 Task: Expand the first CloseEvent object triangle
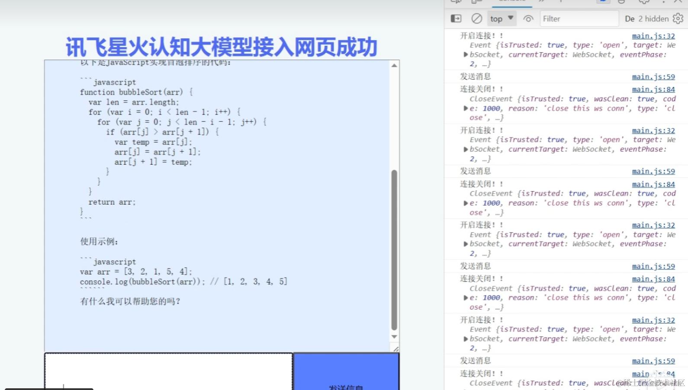[x=466, y=108]
